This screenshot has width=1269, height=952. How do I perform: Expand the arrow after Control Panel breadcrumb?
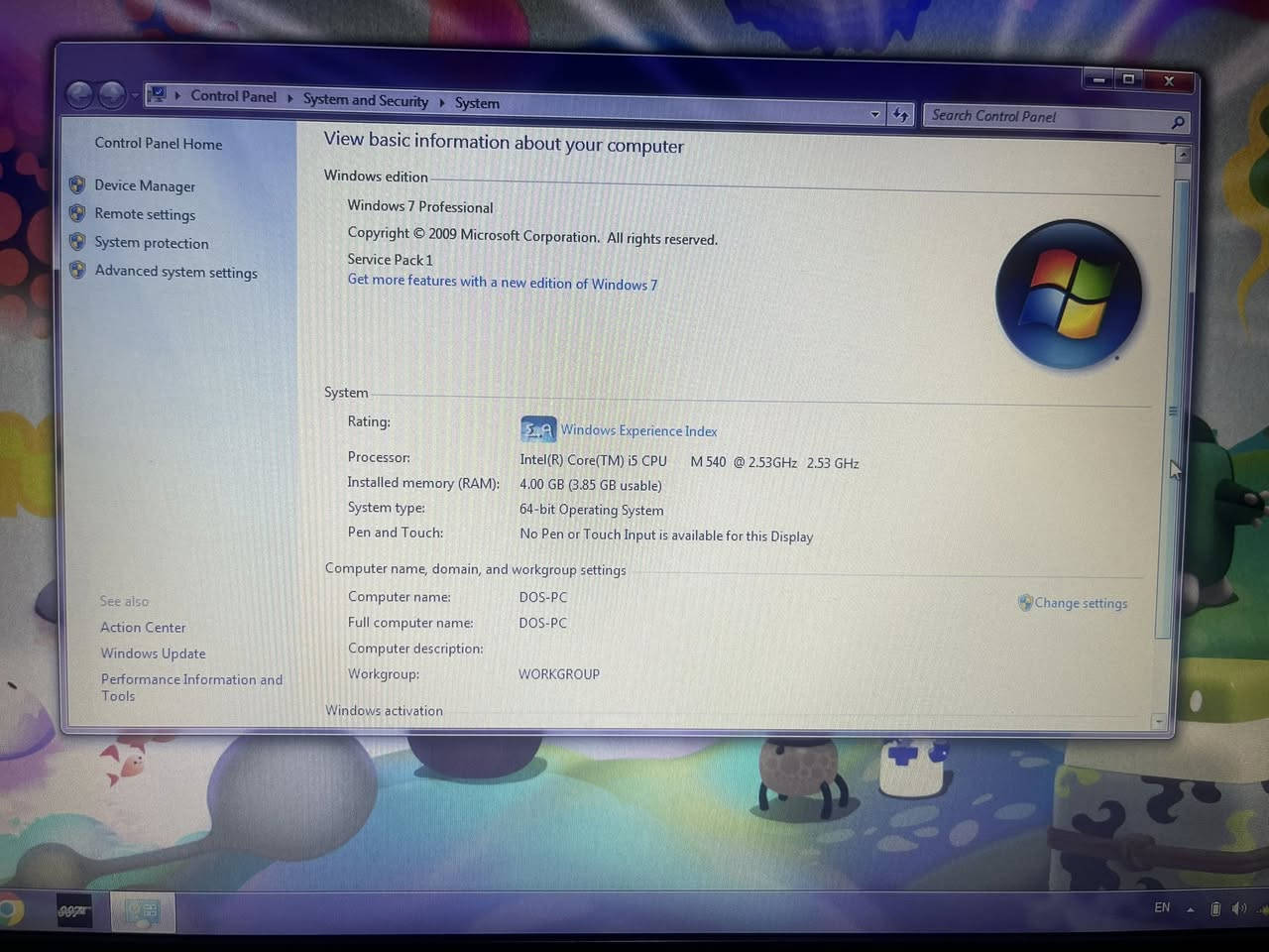click(289, 98)
